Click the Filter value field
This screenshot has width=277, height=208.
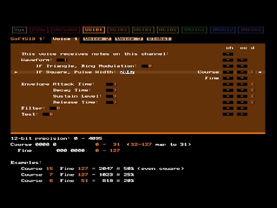[x=55, y=108]
